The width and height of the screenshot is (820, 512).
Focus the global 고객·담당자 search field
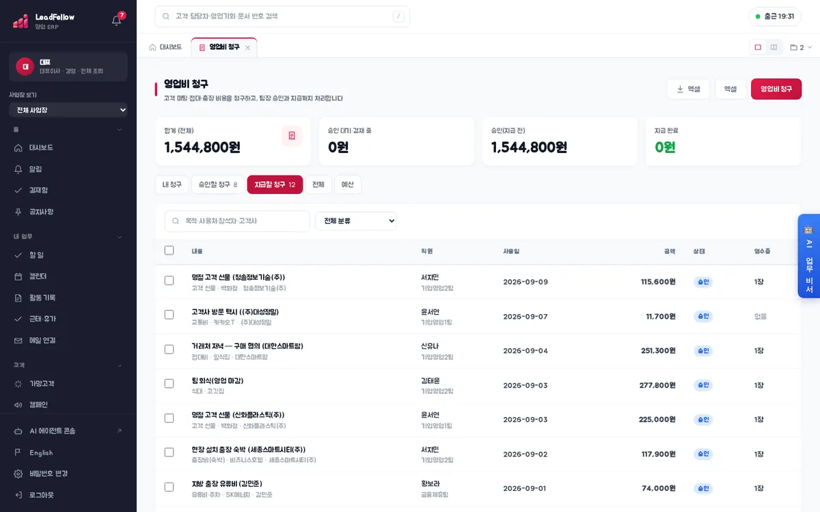pyautogui.click(x=282, y=16)
